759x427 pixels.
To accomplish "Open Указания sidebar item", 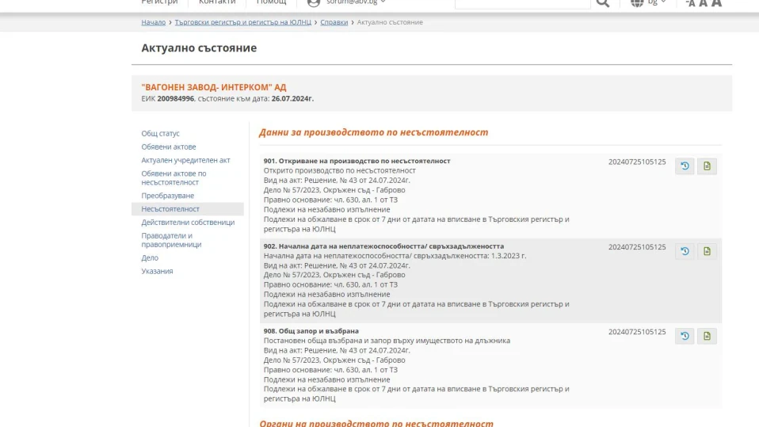I will 157,271.
